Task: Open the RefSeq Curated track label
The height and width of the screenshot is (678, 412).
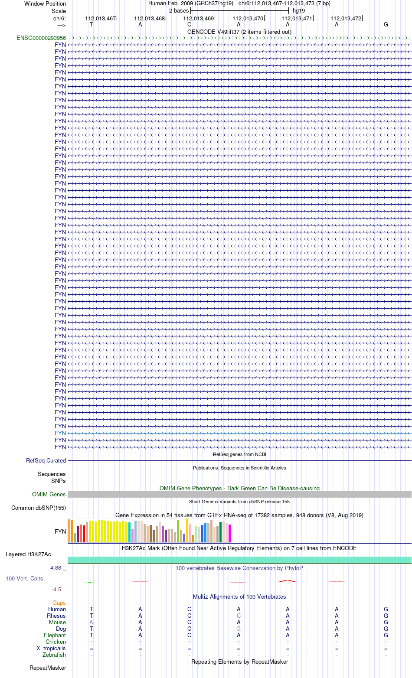Action: [x=46, y=461]
